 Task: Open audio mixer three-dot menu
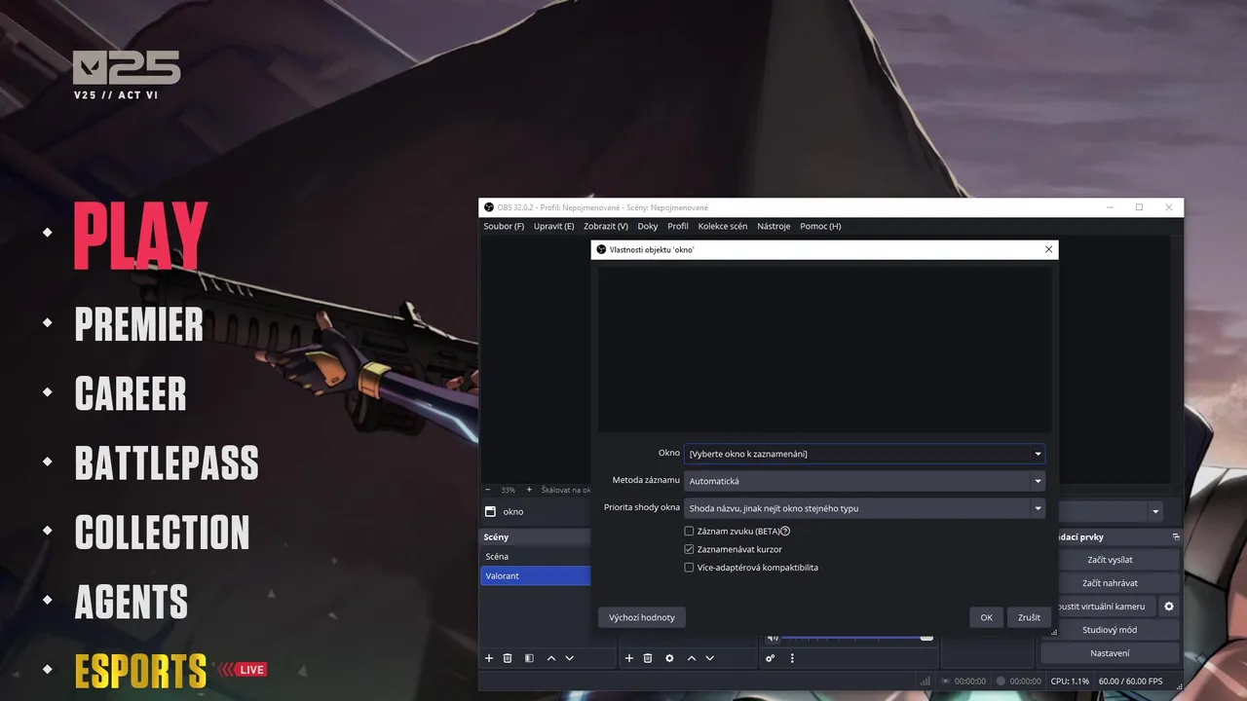(792, 658)
